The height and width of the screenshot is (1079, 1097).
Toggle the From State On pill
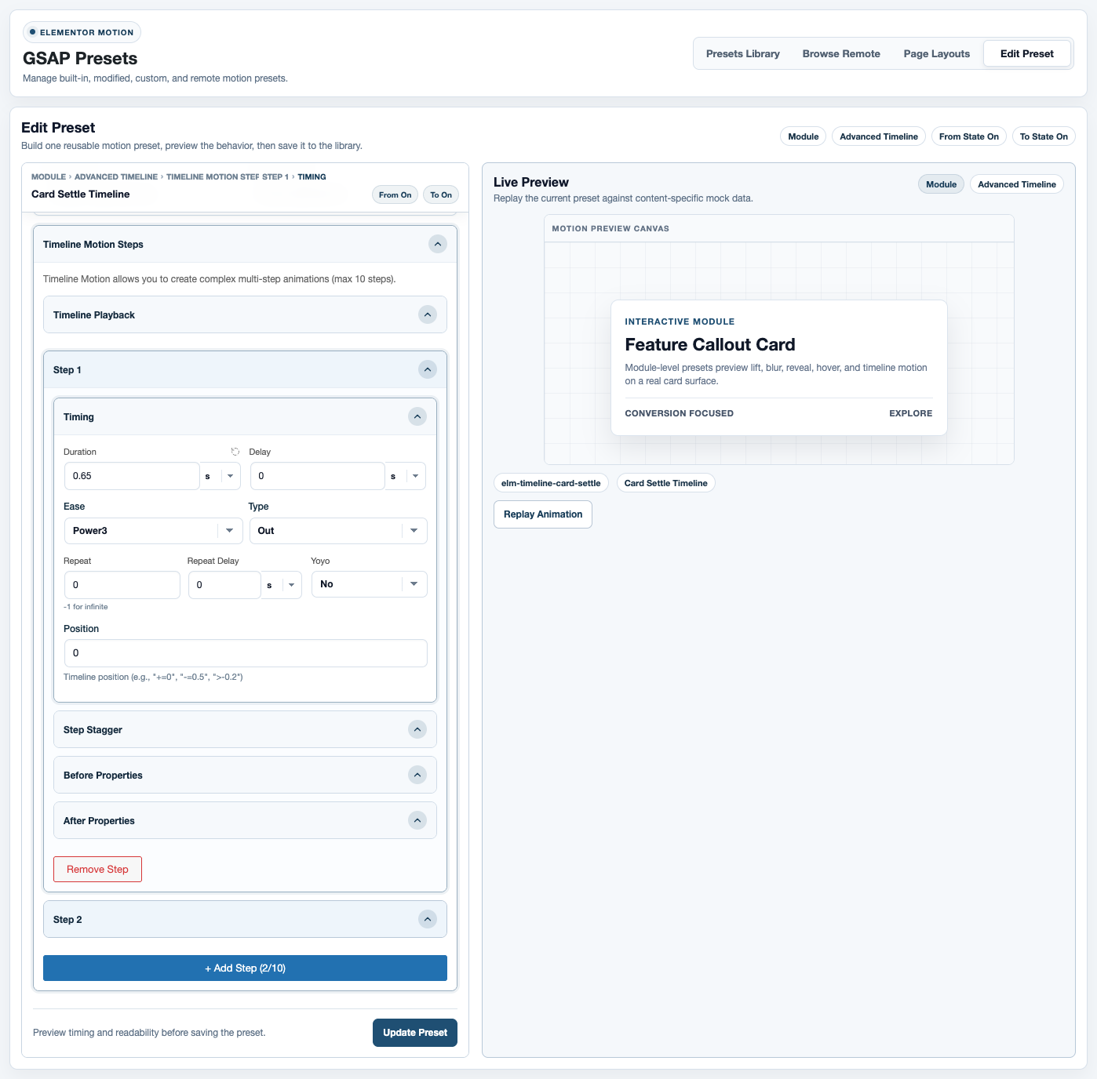click(969, 136)
